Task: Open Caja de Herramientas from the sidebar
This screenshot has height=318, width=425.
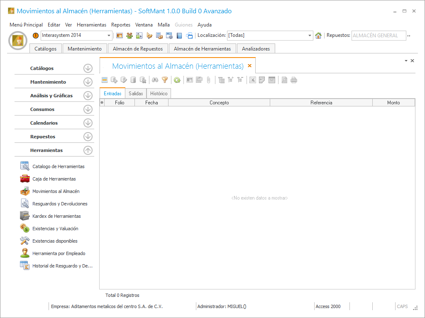Action: [54, 179]
